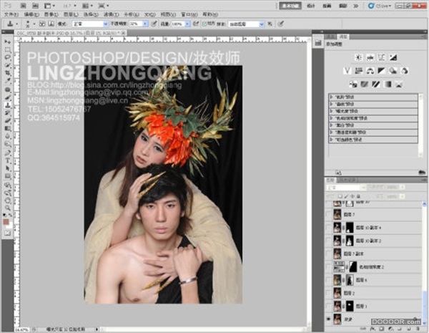Add a Gradient Map adjustment
429x333 pixels.
(388, 85)
